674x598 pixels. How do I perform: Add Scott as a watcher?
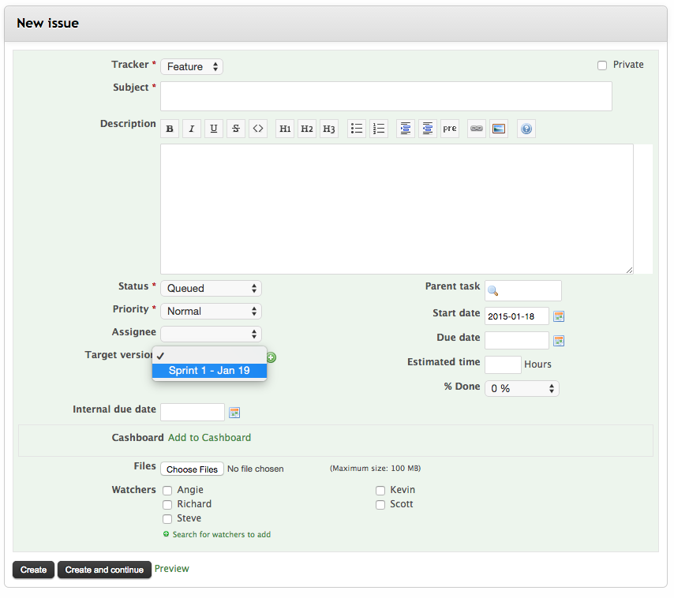(x=380, y=505)
